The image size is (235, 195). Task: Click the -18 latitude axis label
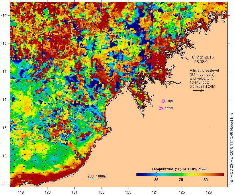coord(4,128)
